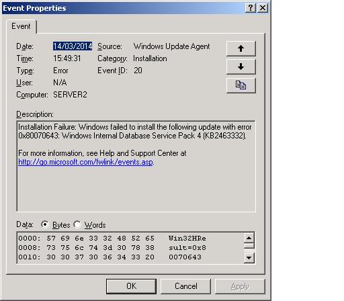Open the go.microsoft.com events link
The image size is (344, 301).
(x=86, y=162)
